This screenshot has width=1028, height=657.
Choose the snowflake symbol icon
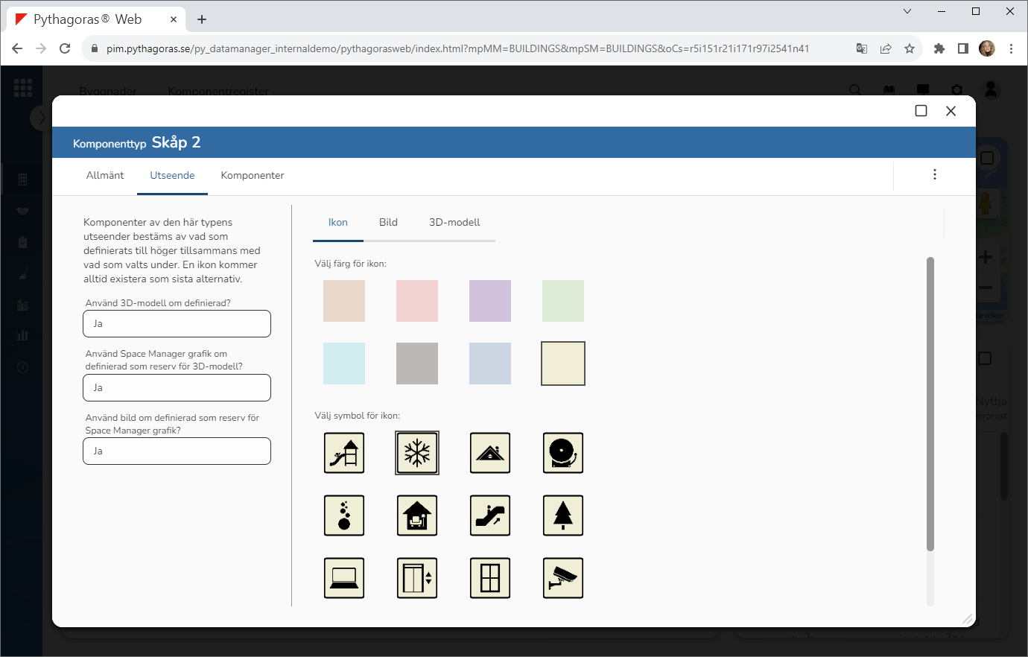coord(417,453)
